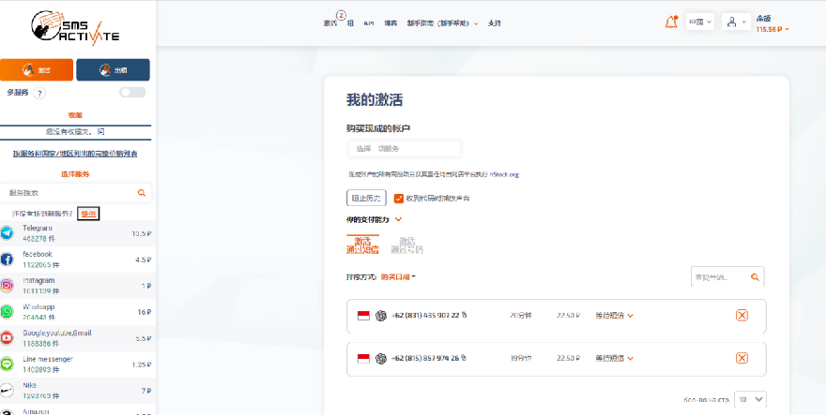
Task: Switch to the activation-by-number tab
Action: point(406,245)
